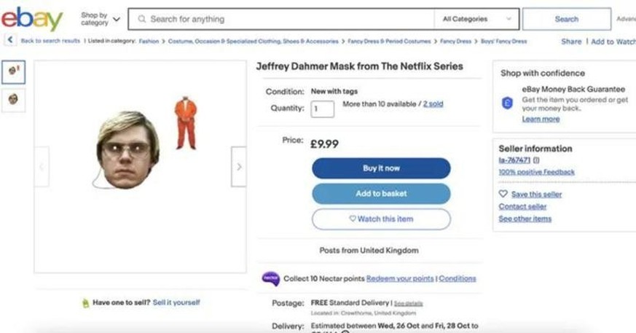Click the Search button
The image size is (636, 333).
pos(566,19)
